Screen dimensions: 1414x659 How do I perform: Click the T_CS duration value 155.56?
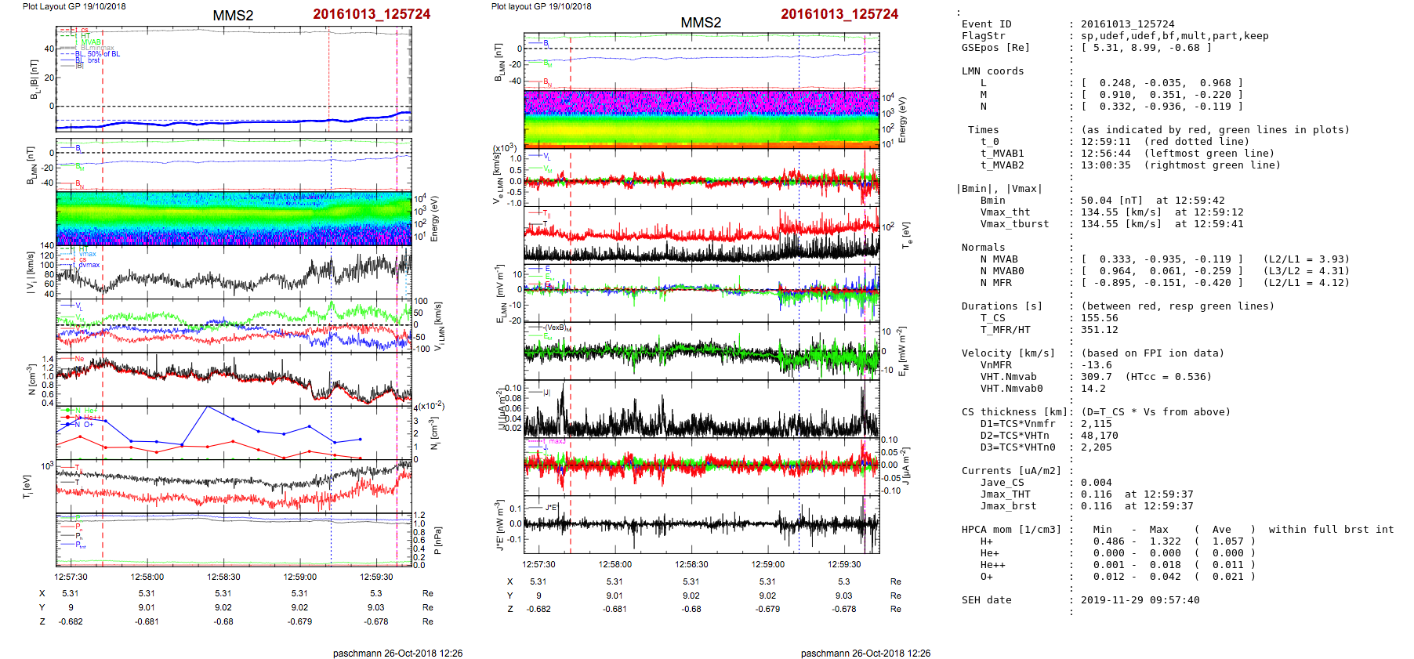pos(1099,318)
